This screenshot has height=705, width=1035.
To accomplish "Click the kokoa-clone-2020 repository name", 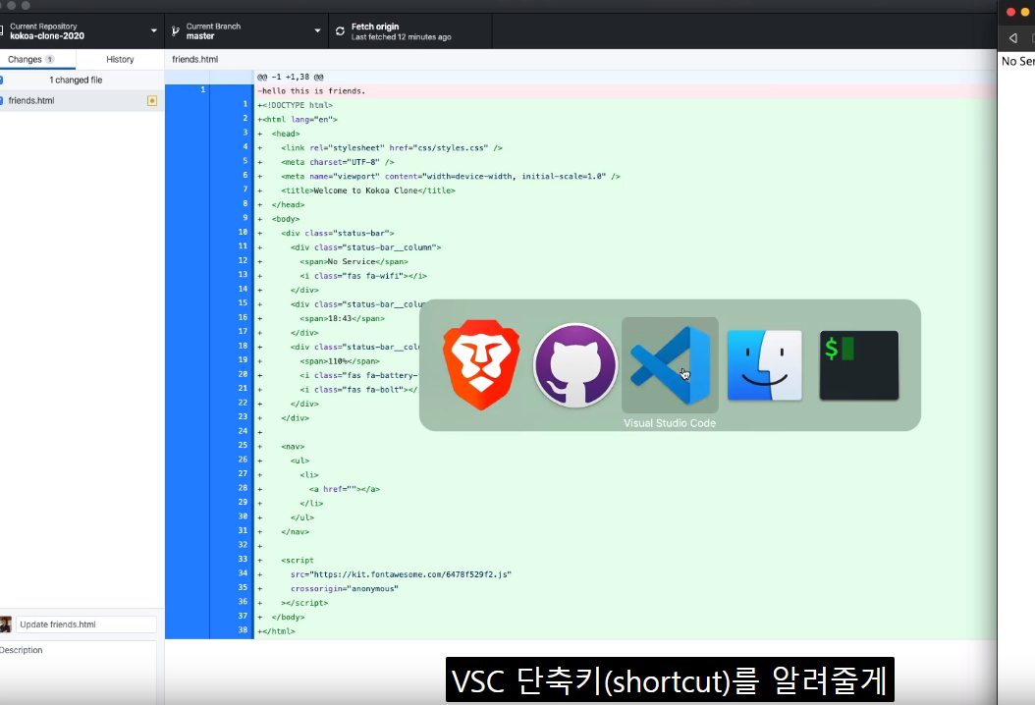I will [x=47, y=36].
